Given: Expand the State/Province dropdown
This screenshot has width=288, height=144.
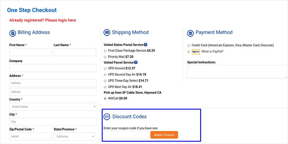Looking at the screenshot, I should pyautogui.click(x=74, y=137).
